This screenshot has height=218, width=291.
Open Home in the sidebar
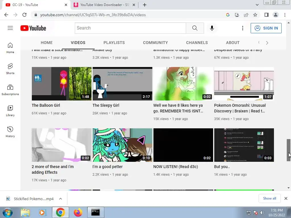click(x=10, y=48)
